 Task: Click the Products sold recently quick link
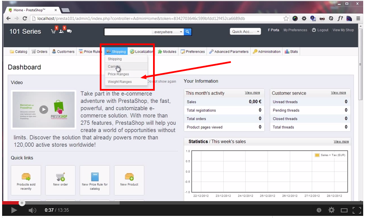26,180
